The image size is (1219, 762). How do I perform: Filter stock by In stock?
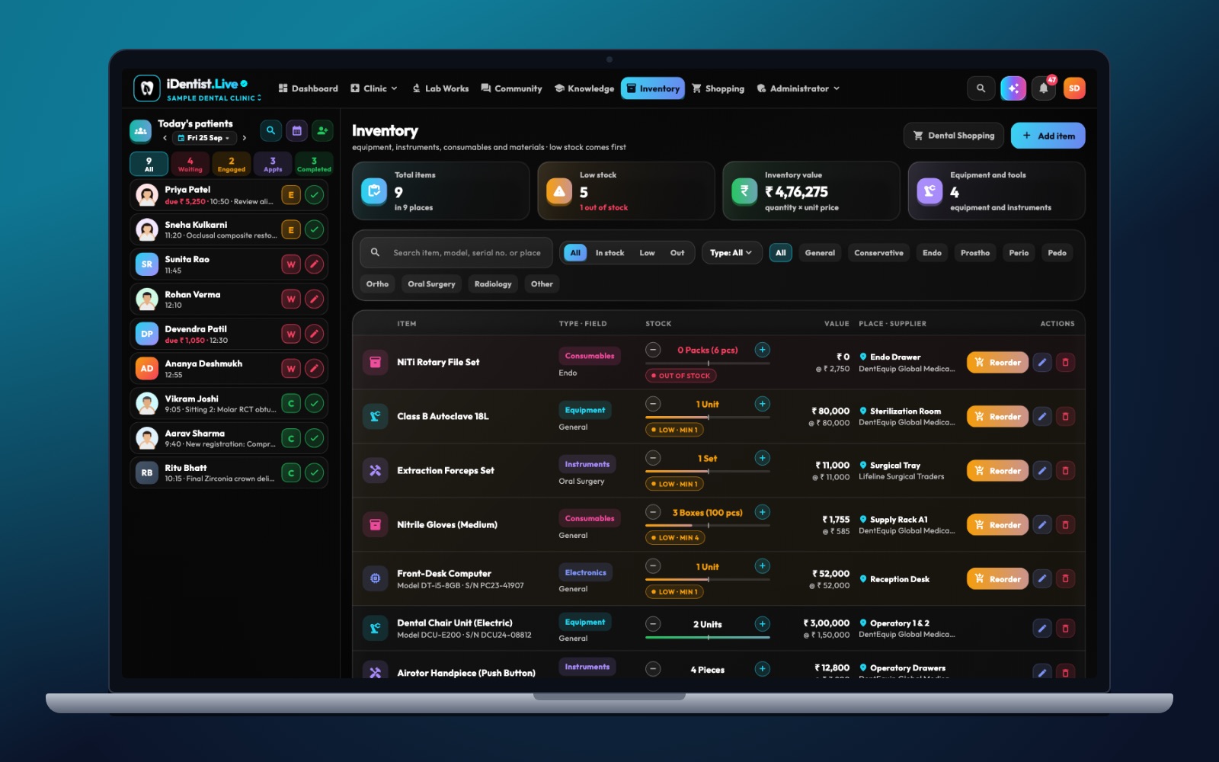609,253
